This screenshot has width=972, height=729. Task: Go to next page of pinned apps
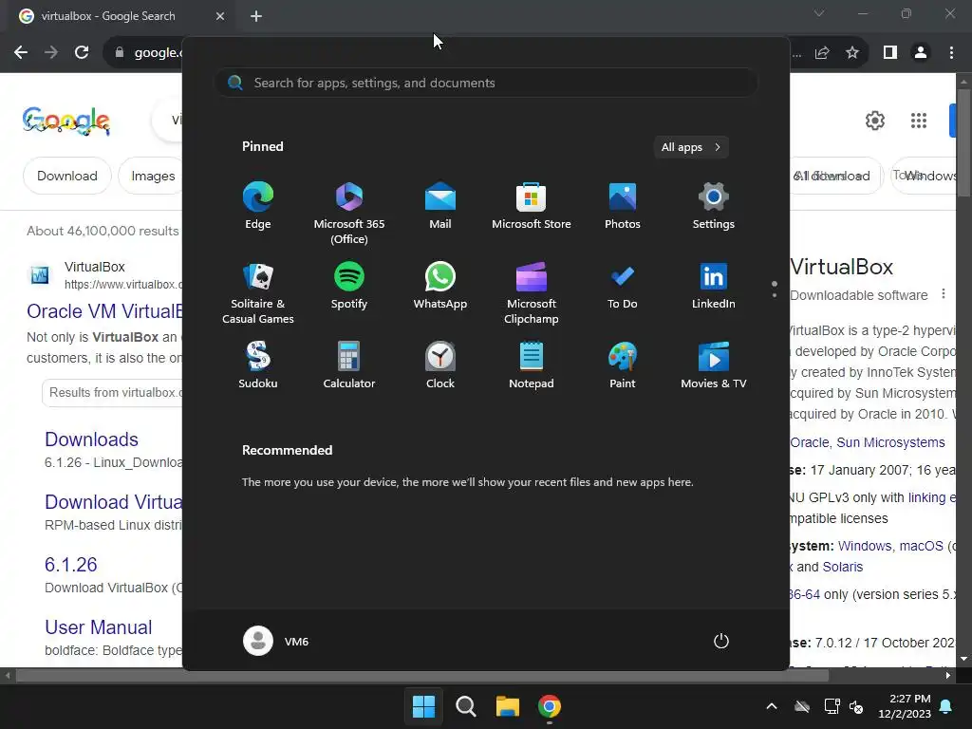pyautogui.click(x=775, y=295)
